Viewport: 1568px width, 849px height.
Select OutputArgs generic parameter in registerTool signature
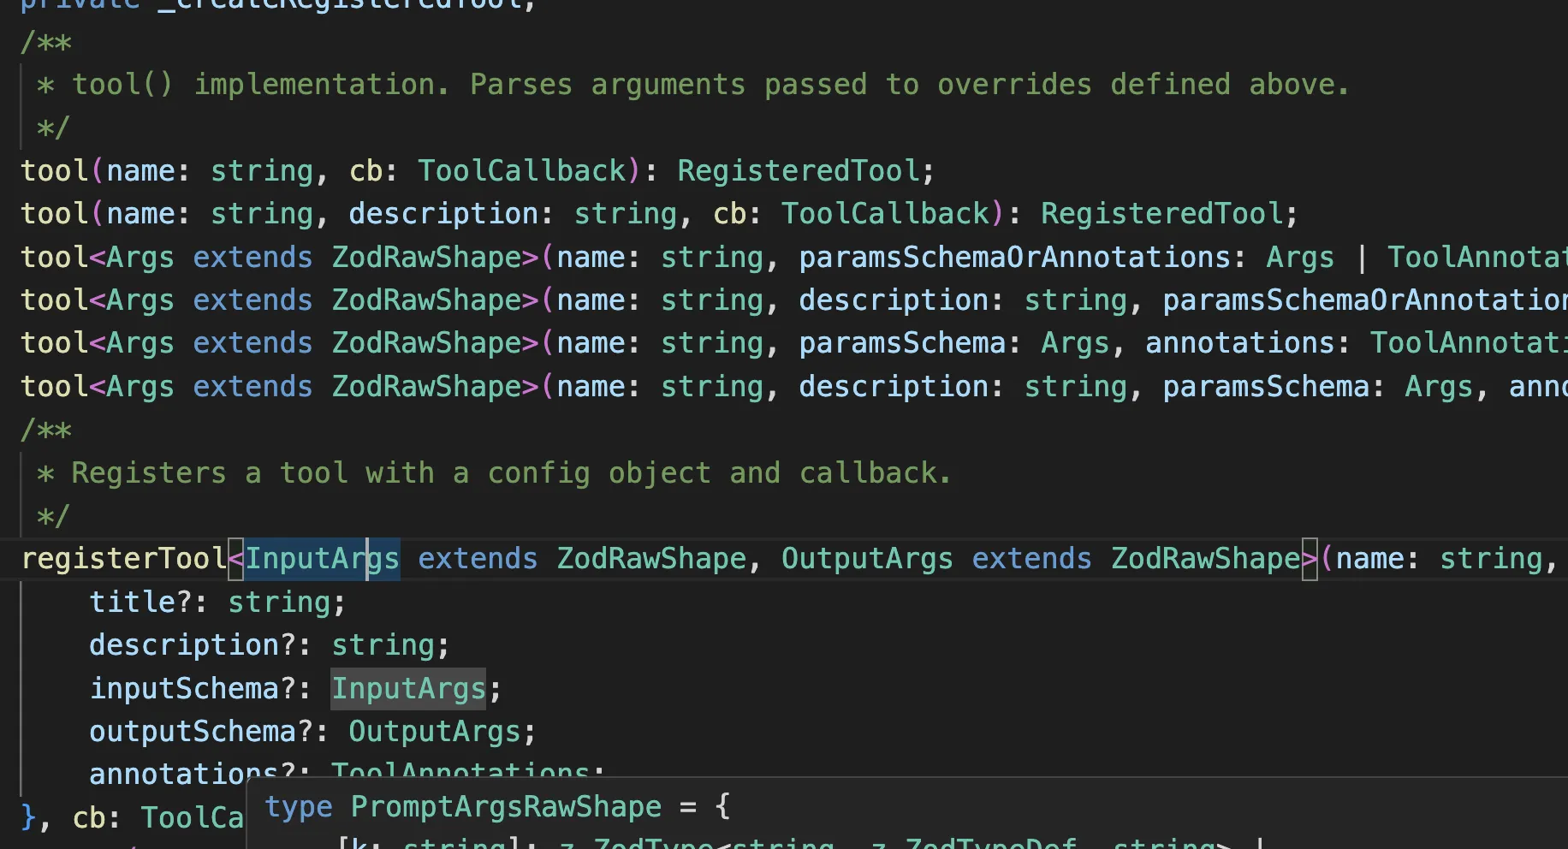point(866,559)
